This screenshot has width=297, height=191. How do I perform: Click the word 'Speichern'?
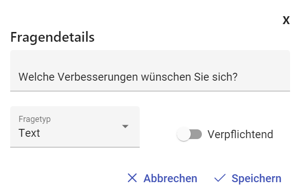[256, 178]
